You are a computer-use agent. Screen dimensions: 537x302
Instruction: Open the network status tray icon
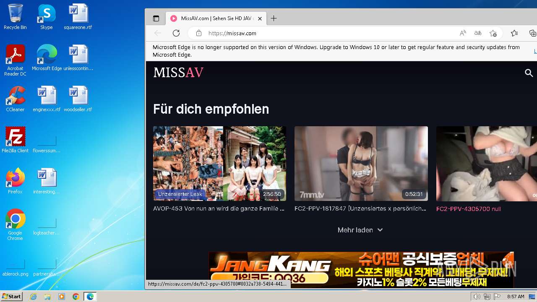click(x=487, y=297)
